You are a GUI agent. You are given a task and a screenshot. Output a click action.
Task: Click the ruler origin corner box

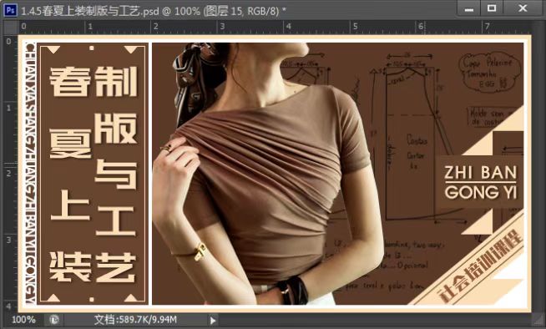(x=11, y=28)
